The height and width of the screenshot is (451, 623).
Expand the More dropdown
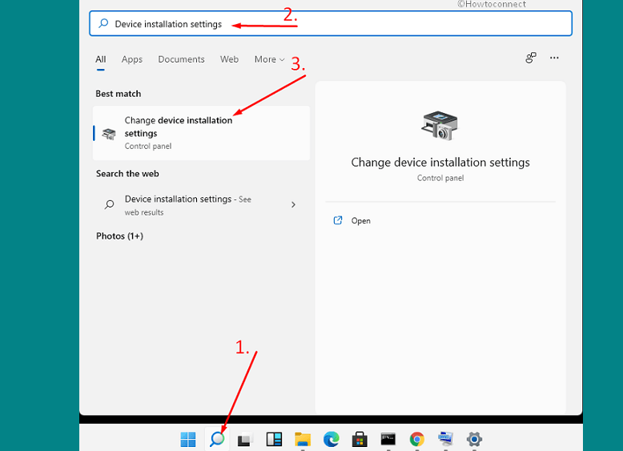point(269,59)
